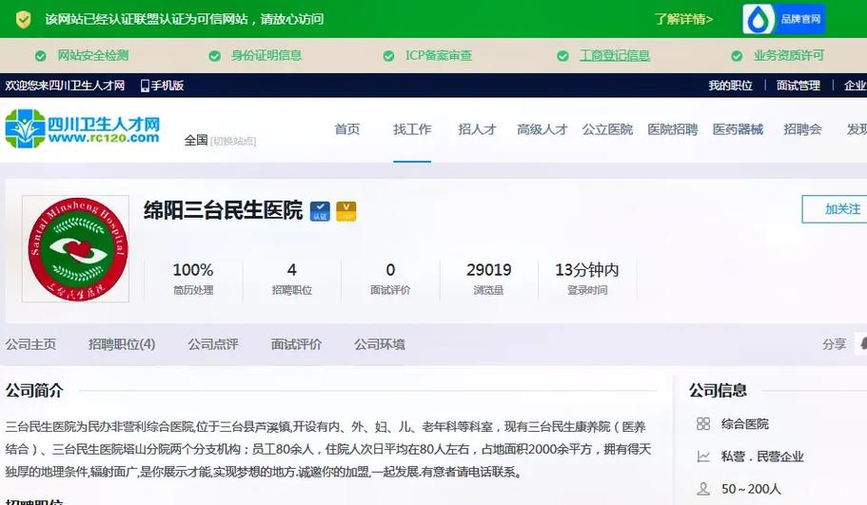
Task: Open 我的职位 in top bar
Action: tap(730, 86)
